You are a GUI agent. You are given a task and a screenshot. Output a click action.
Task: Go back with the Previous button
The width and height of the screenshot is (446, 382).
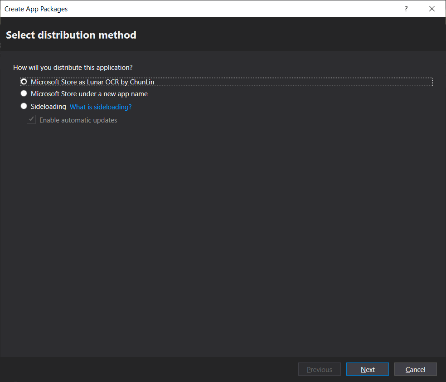[x=319, y=369]
